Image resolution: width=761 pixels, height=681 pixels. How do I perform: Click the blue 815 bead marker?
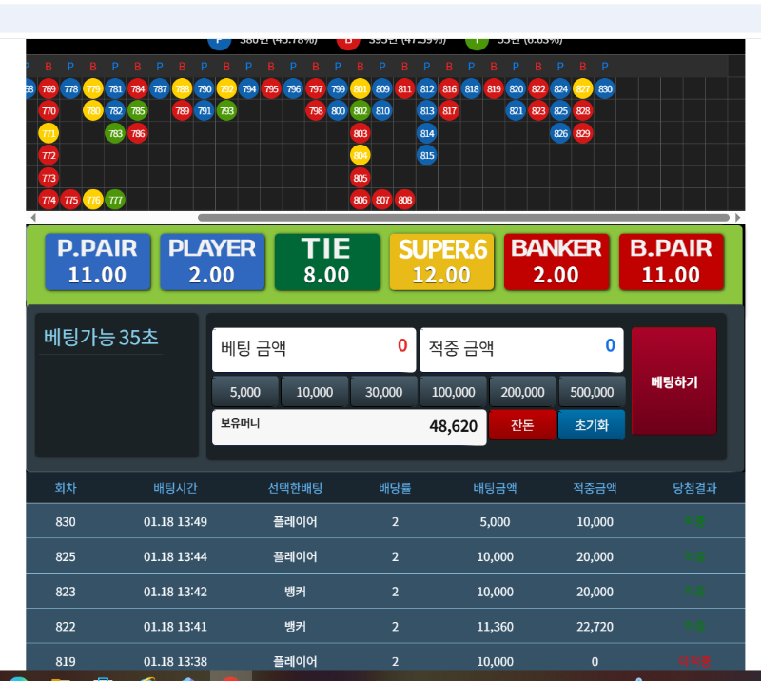point(427,155)
